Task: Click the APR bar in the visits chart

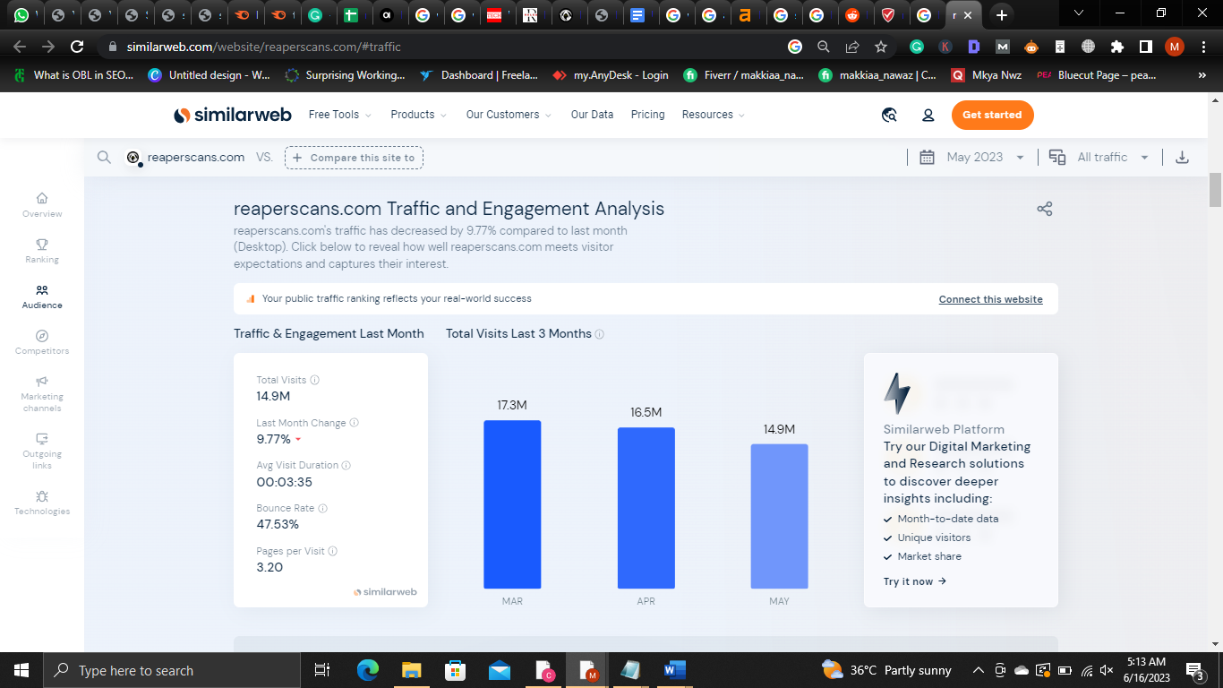Action: point(646,508)
